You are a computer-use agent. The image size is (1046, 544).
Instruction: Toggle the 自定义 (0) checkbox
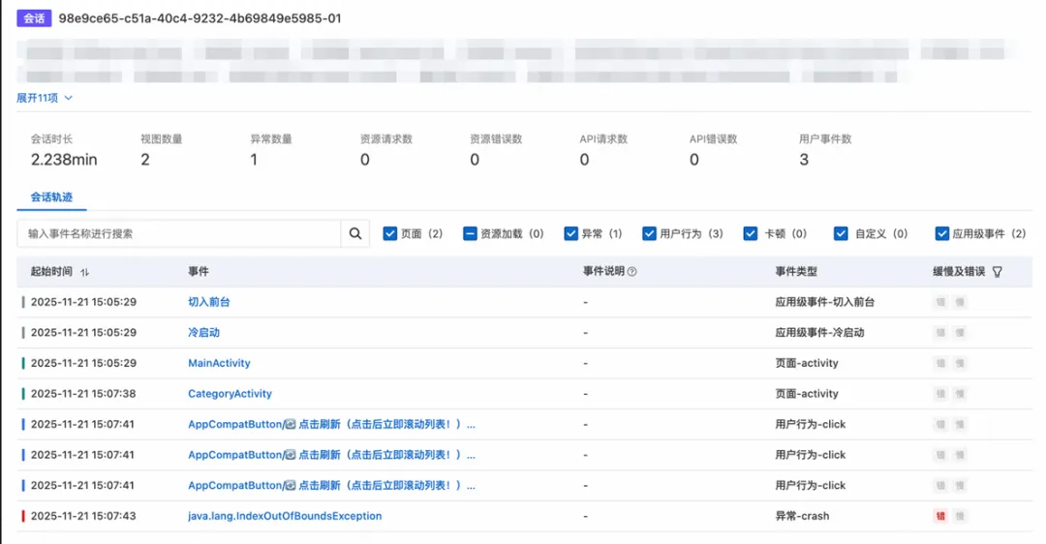coord(841,233)
